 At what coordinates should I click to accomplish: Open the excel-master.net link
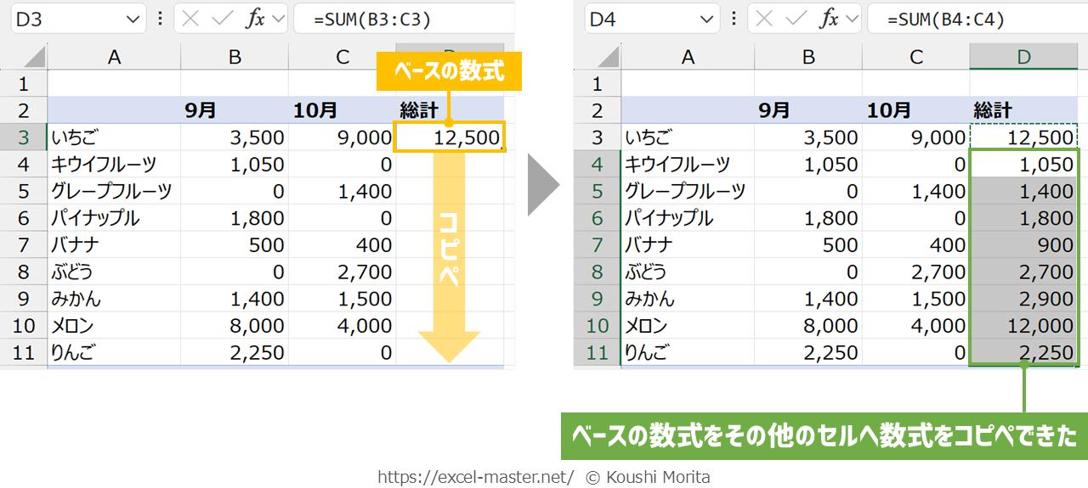click(x=475, y=477)
